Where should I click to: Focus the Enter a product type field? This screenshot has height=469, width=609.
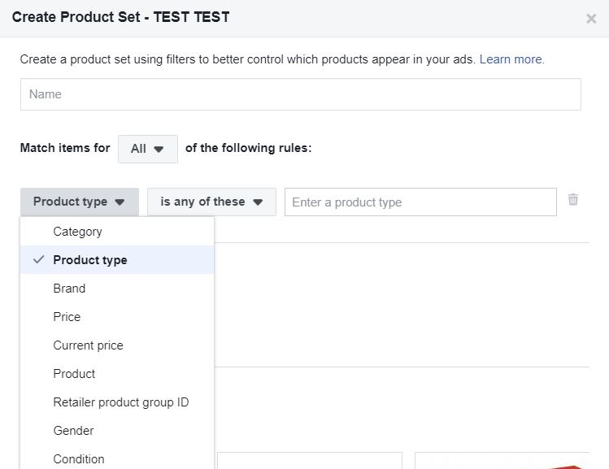tap(420, 202)
